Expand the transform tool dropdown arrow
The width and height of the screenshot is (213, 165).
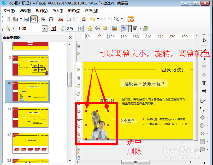130,28
